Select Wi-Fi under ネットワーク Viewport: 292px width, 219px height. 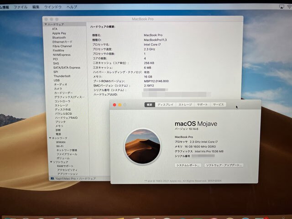60,146
